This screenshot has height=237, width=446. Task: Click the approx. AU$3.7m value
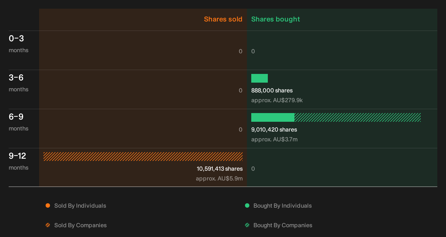pyautogui.click(x=274, y=139)
